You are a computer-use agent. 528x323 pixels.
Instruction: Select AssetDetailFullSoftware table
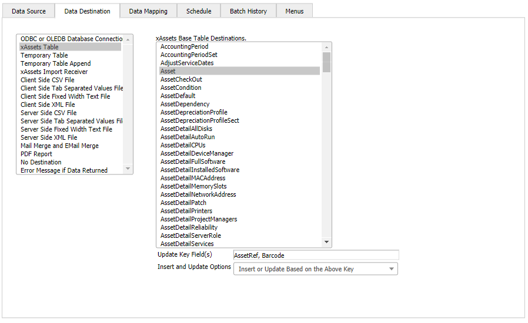[239, 162]
